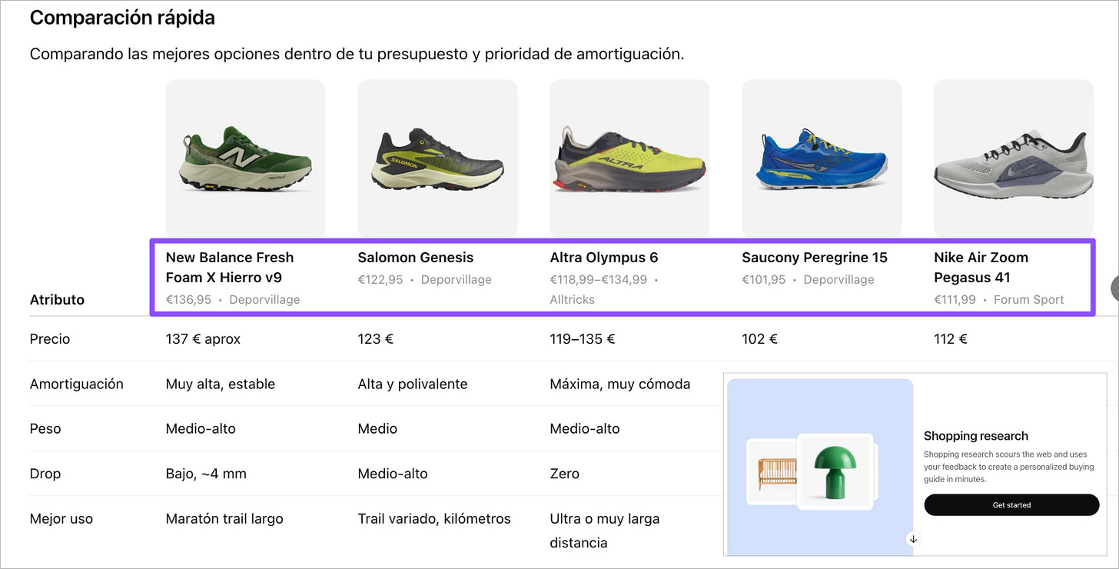Click the €111,99 Forum Sport price line
This screenshot has height=569, width=1119.
tap(999, 300)
